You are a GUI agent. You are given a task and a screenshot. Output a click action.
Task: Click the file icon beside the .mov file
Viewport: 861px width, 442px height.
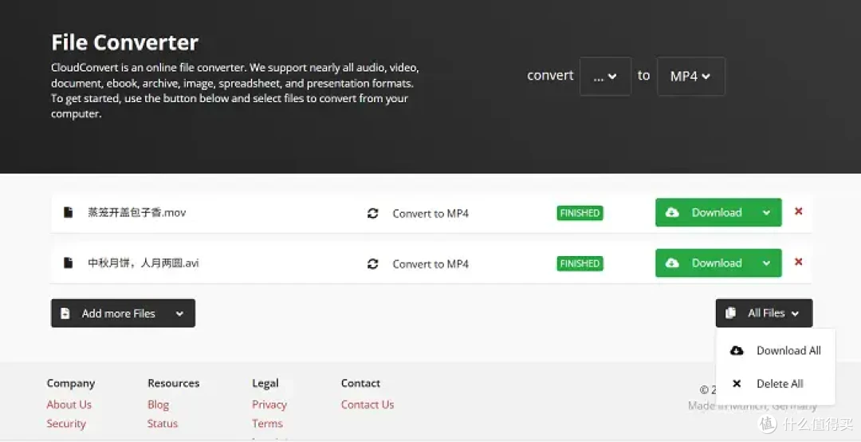(68, 212)
